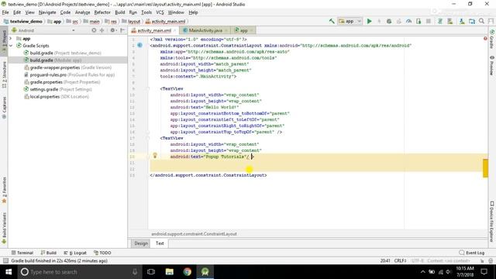Toggle the Favorites side tab
496x279 pixels.
click(x=4, y=190)
